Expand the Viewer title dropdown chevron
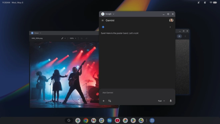 (x=40, y=33)
